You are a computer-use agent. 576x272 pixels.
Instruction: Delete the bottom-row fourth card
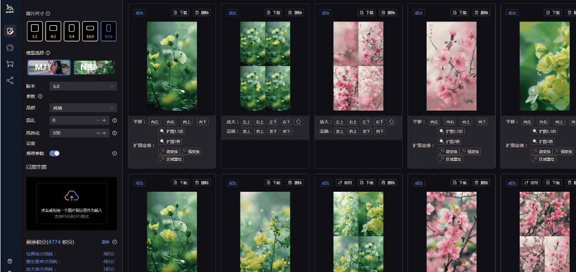pos(481,182)
